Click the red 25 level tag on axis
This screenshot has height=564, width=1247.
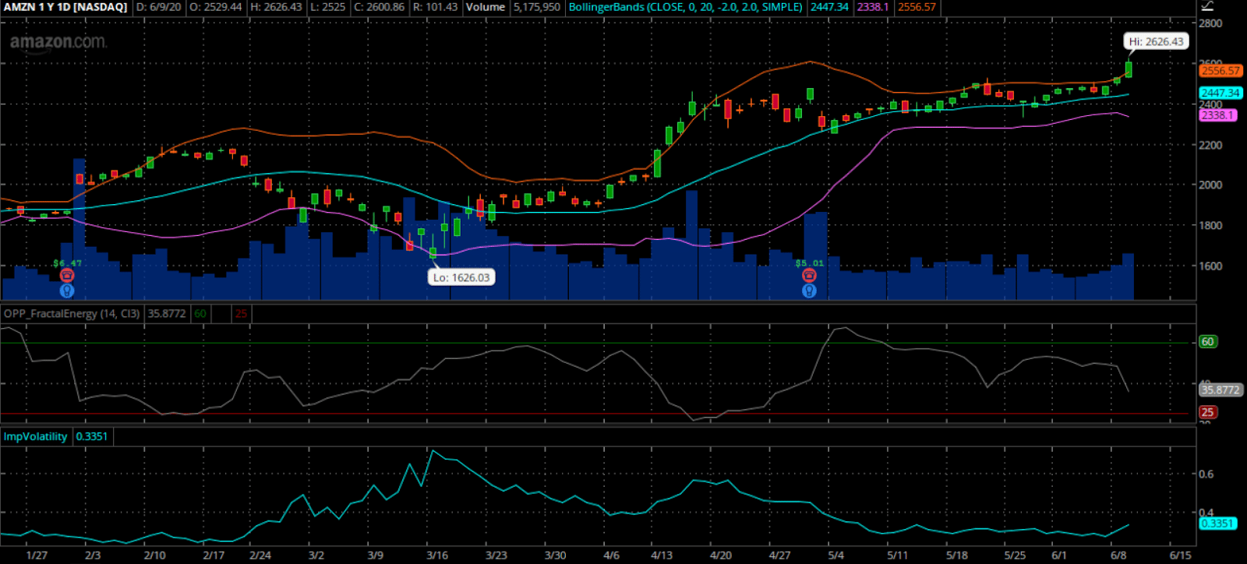[1207, 412]
